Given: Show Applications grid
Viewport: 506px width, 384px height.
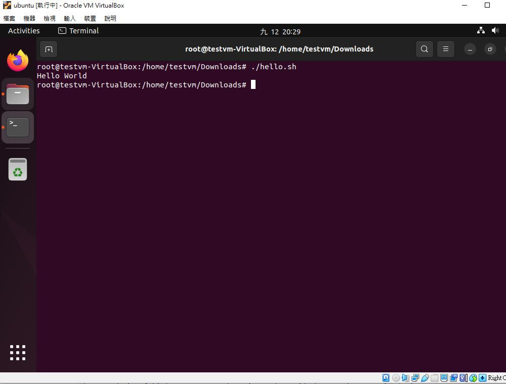Looking at the screenshot, I should tap(18, 353).
